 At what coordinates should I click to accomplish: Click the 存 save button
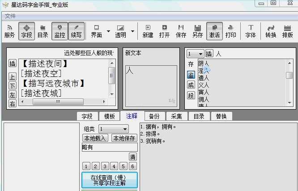(x=191, y=64)
